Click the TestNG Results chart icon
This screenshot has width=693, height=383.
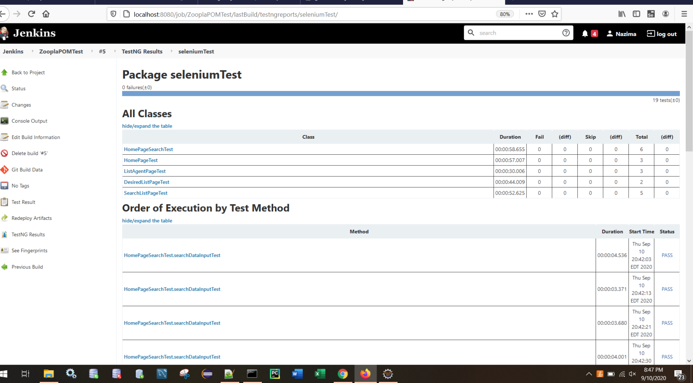pyautogui.click(x=5, y=234)
